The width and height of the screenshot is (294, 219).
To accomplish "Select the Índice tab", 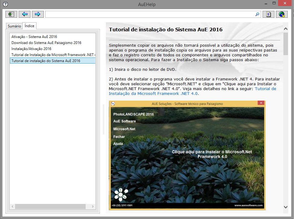I will click(30, 26).
